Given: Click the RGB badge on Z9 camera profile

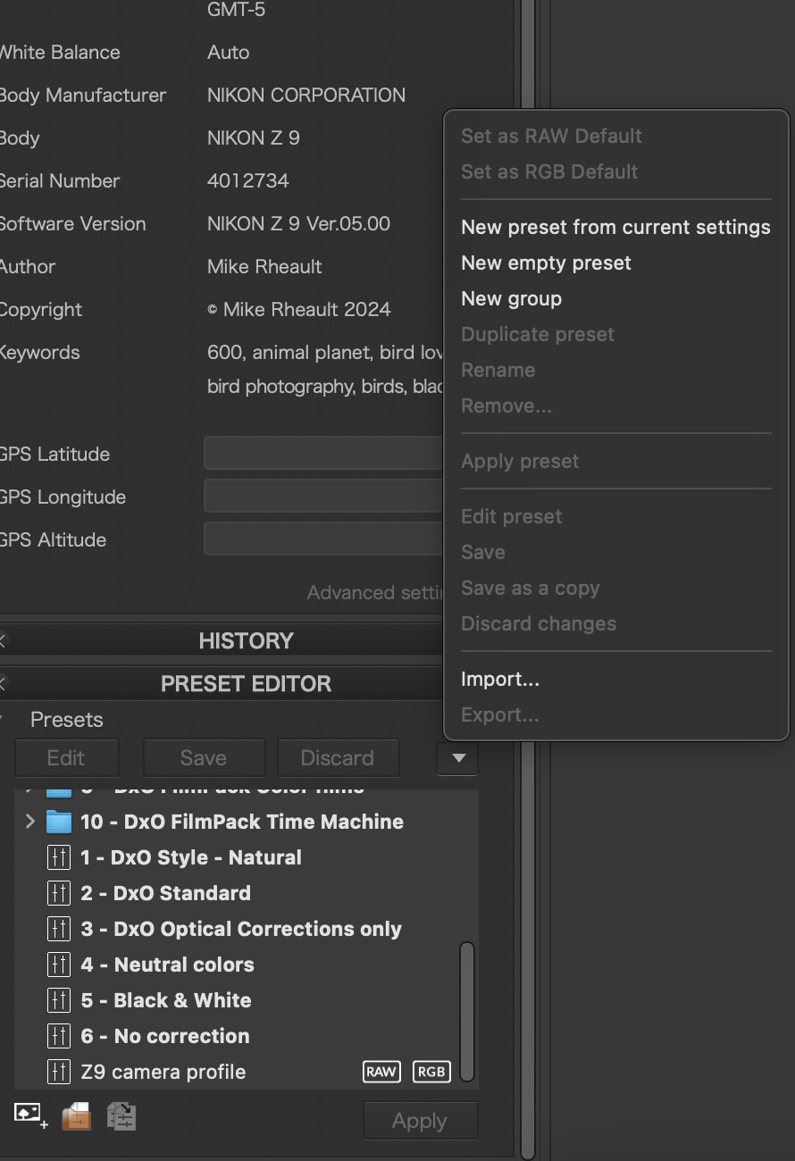Looking at the screenshot, I should (431, 1072).
